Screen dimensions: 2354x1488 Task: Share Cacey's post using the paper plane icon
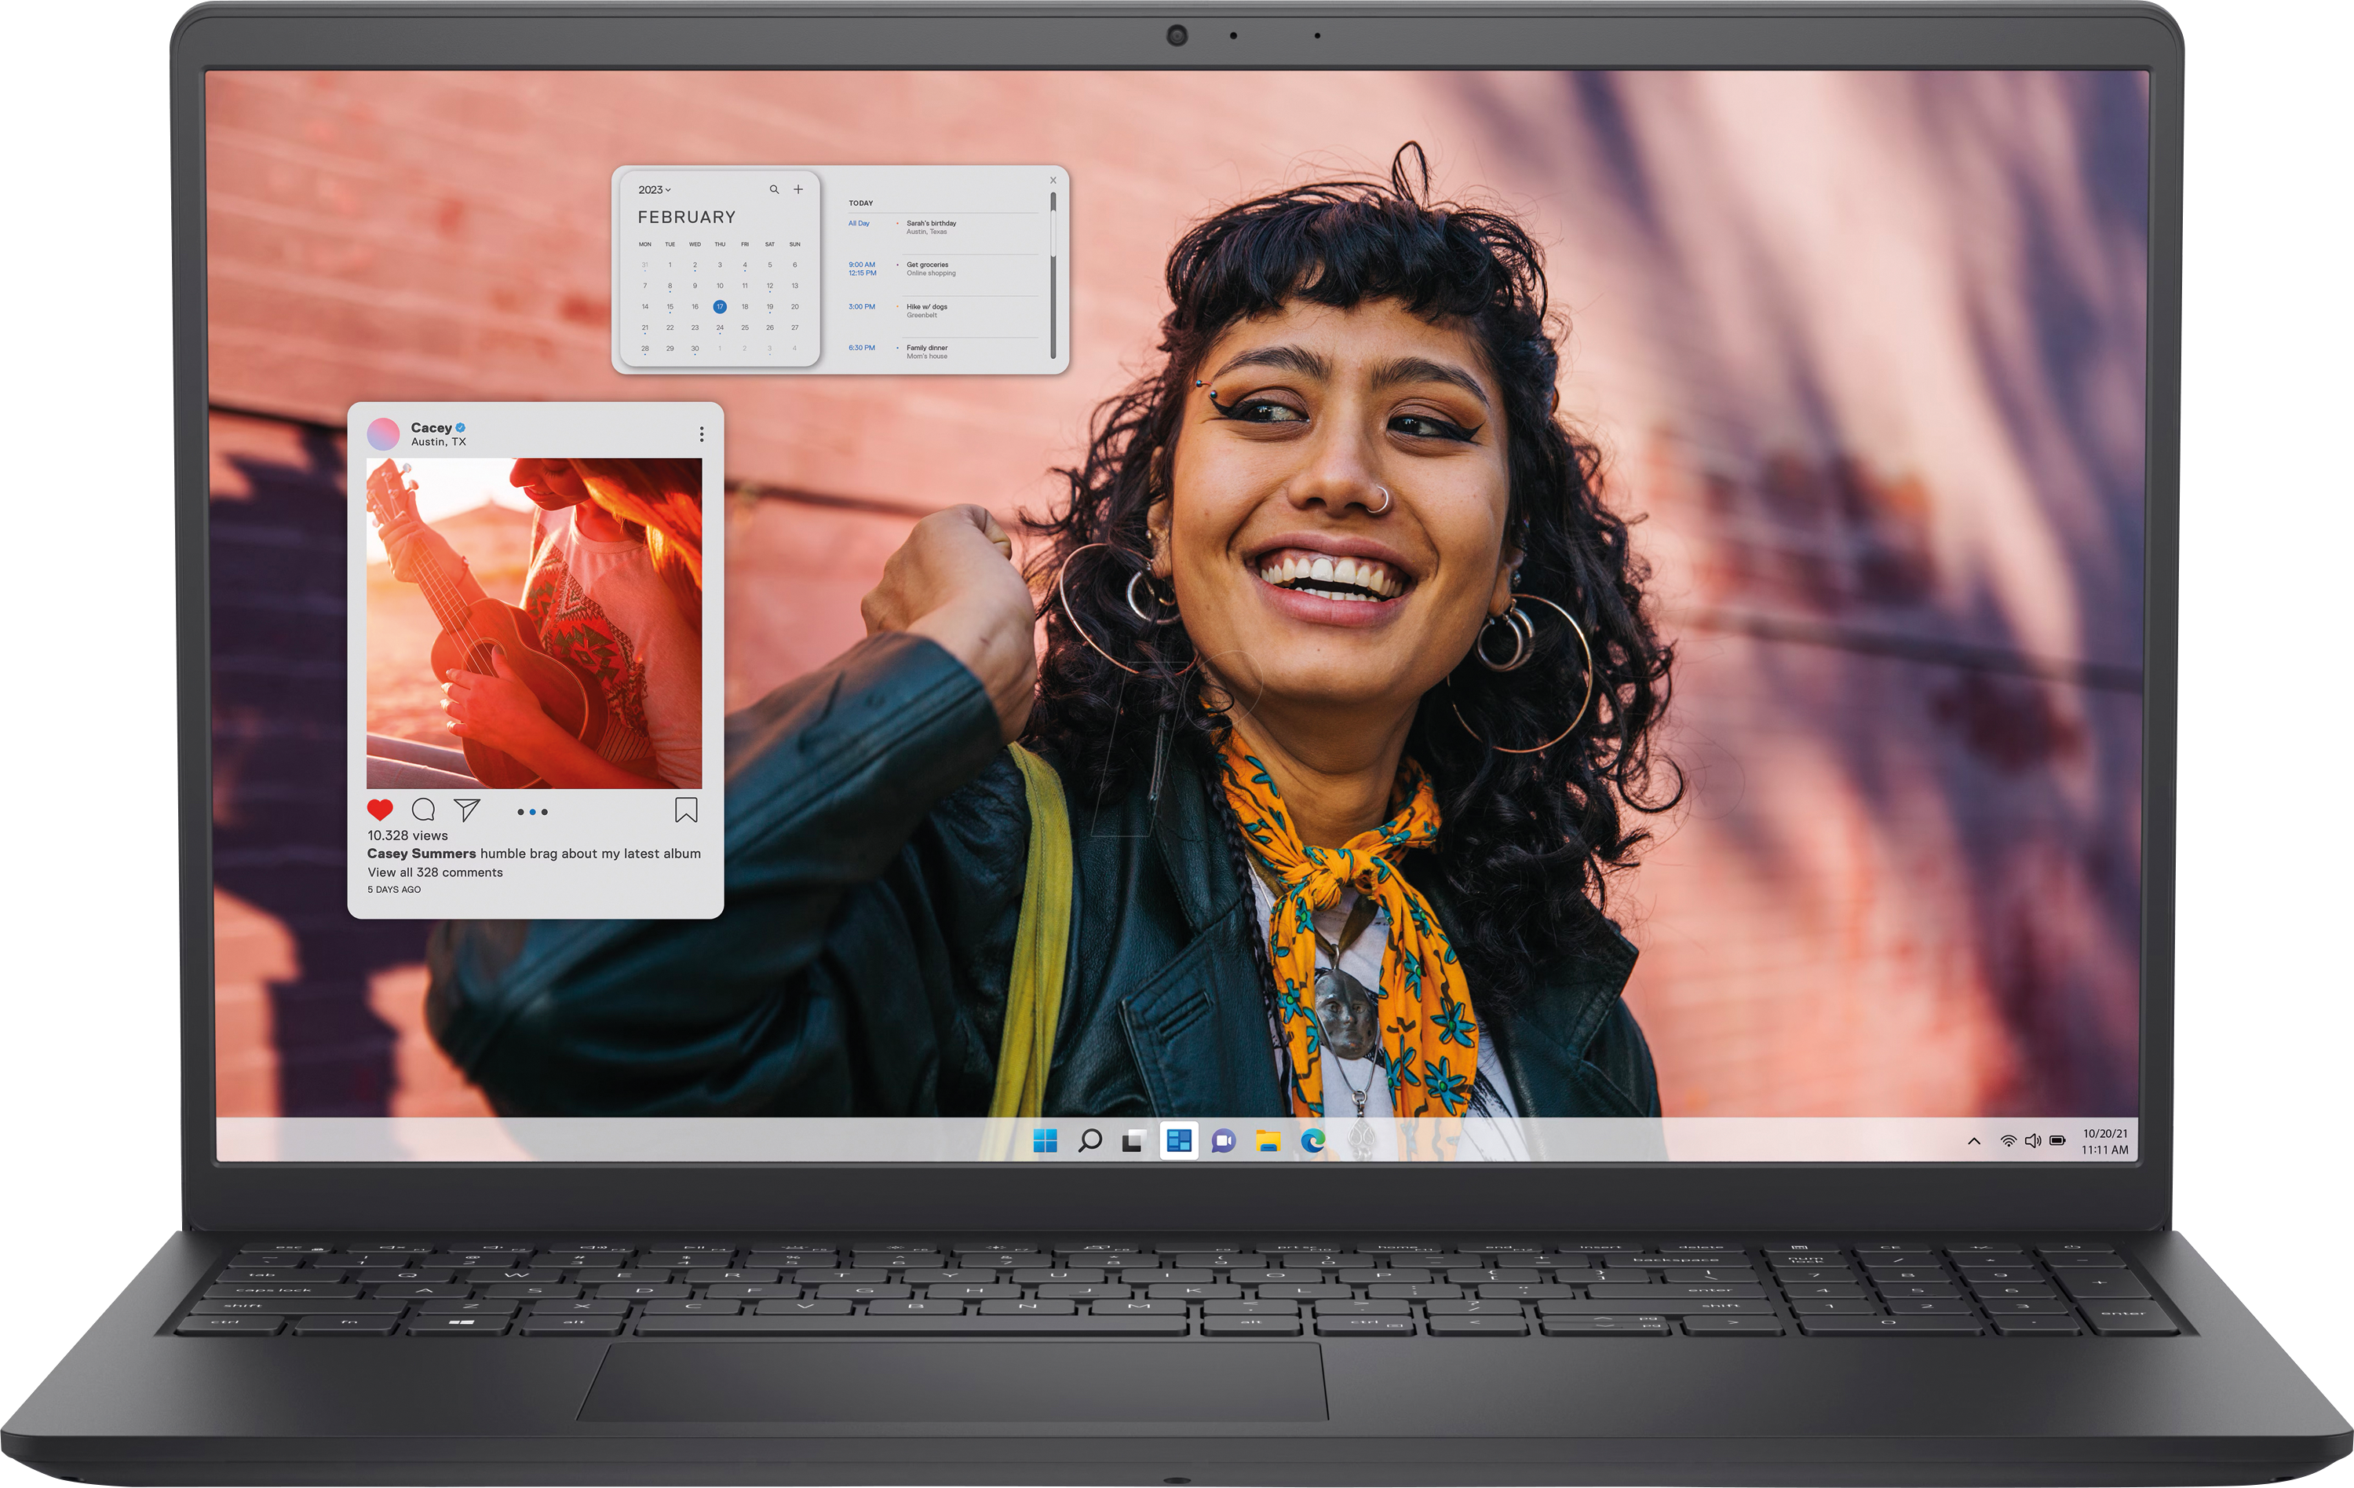469,810
